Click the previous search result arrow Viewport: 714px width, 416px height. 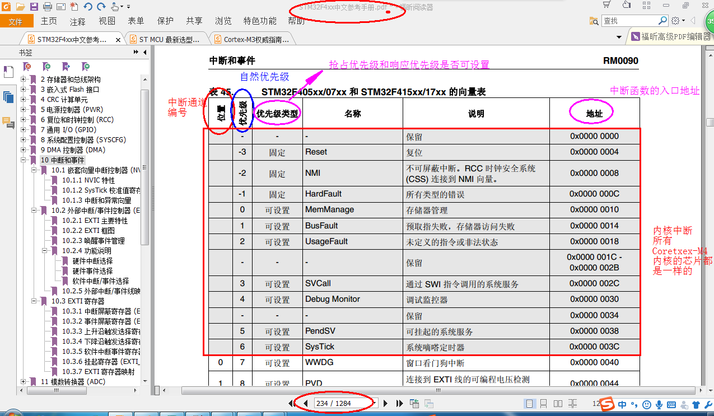693,21
